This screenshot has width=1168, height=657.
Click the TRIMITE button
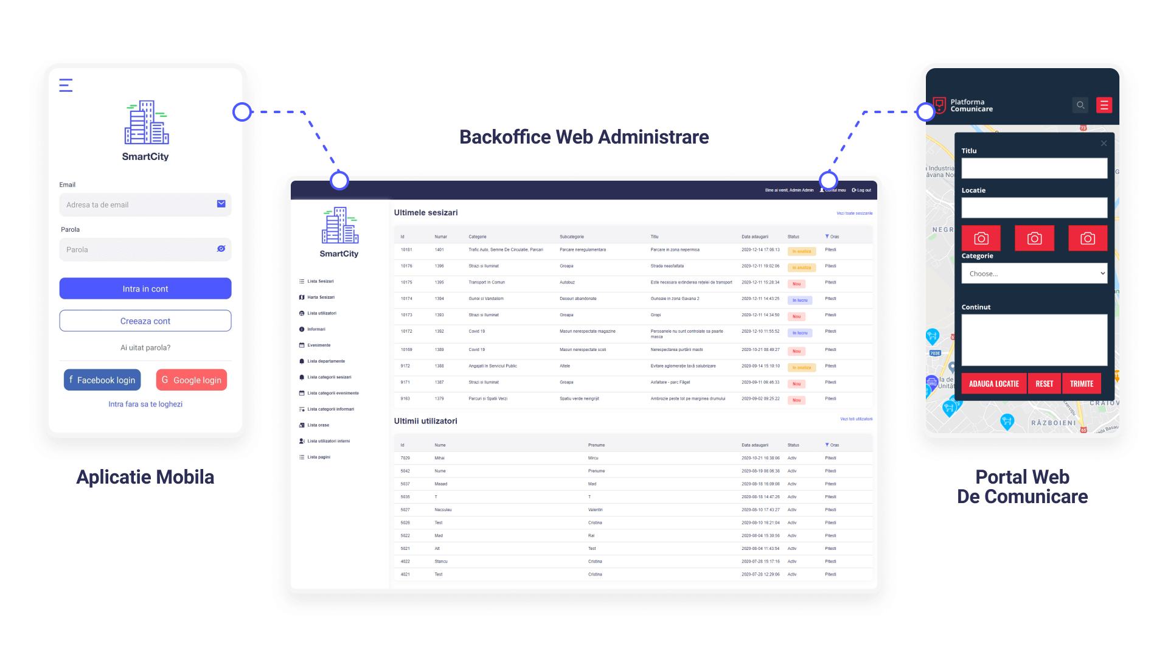click(x=1082, y=384)
